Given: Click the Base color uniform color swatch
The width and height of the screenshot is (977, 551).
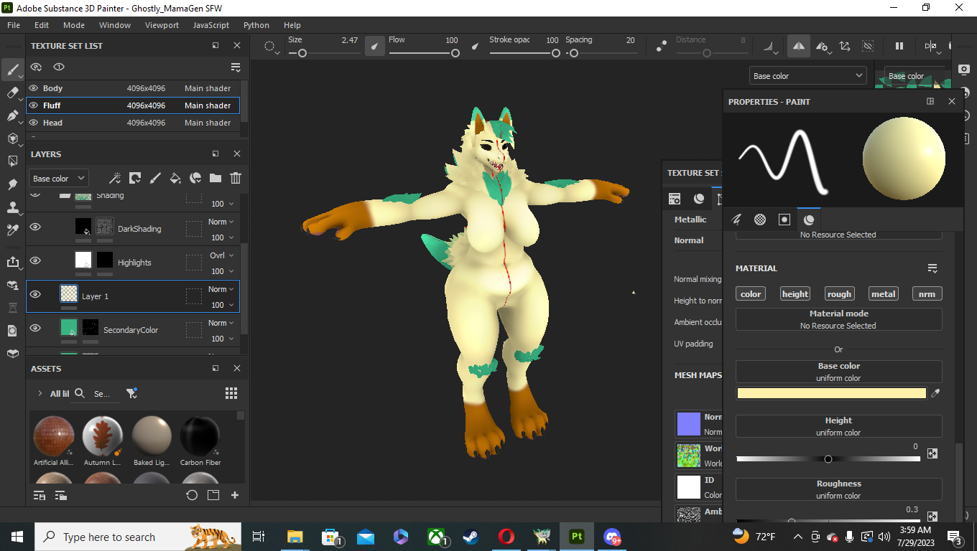Looking at the screenshot, I should click(x=831, y=393).
